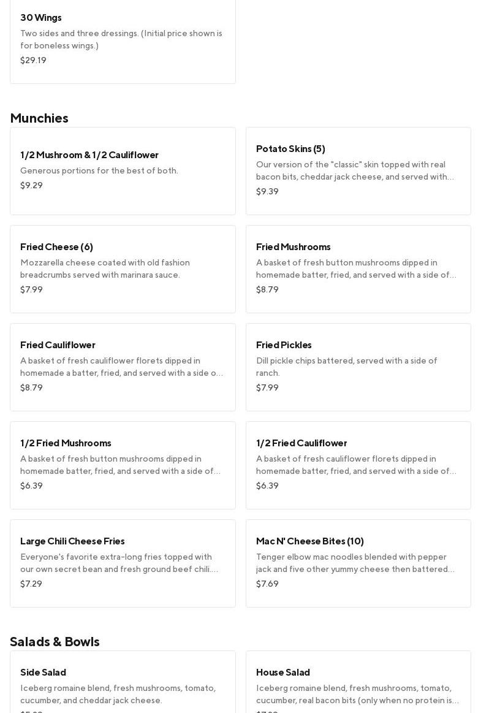Select Mac N' Cheese Bites (10)
Image resolution: width=481 pixels, height=713 pixels.
pyautogui.click(x=358, y=563)
